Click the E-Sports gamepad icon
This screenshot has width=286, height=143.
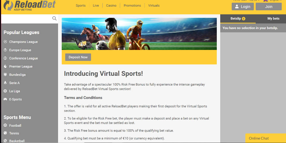point(5,99)
